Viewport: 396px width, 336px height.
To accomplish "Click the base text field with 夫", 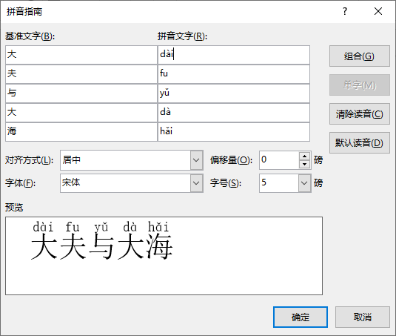I will (81, 74).
